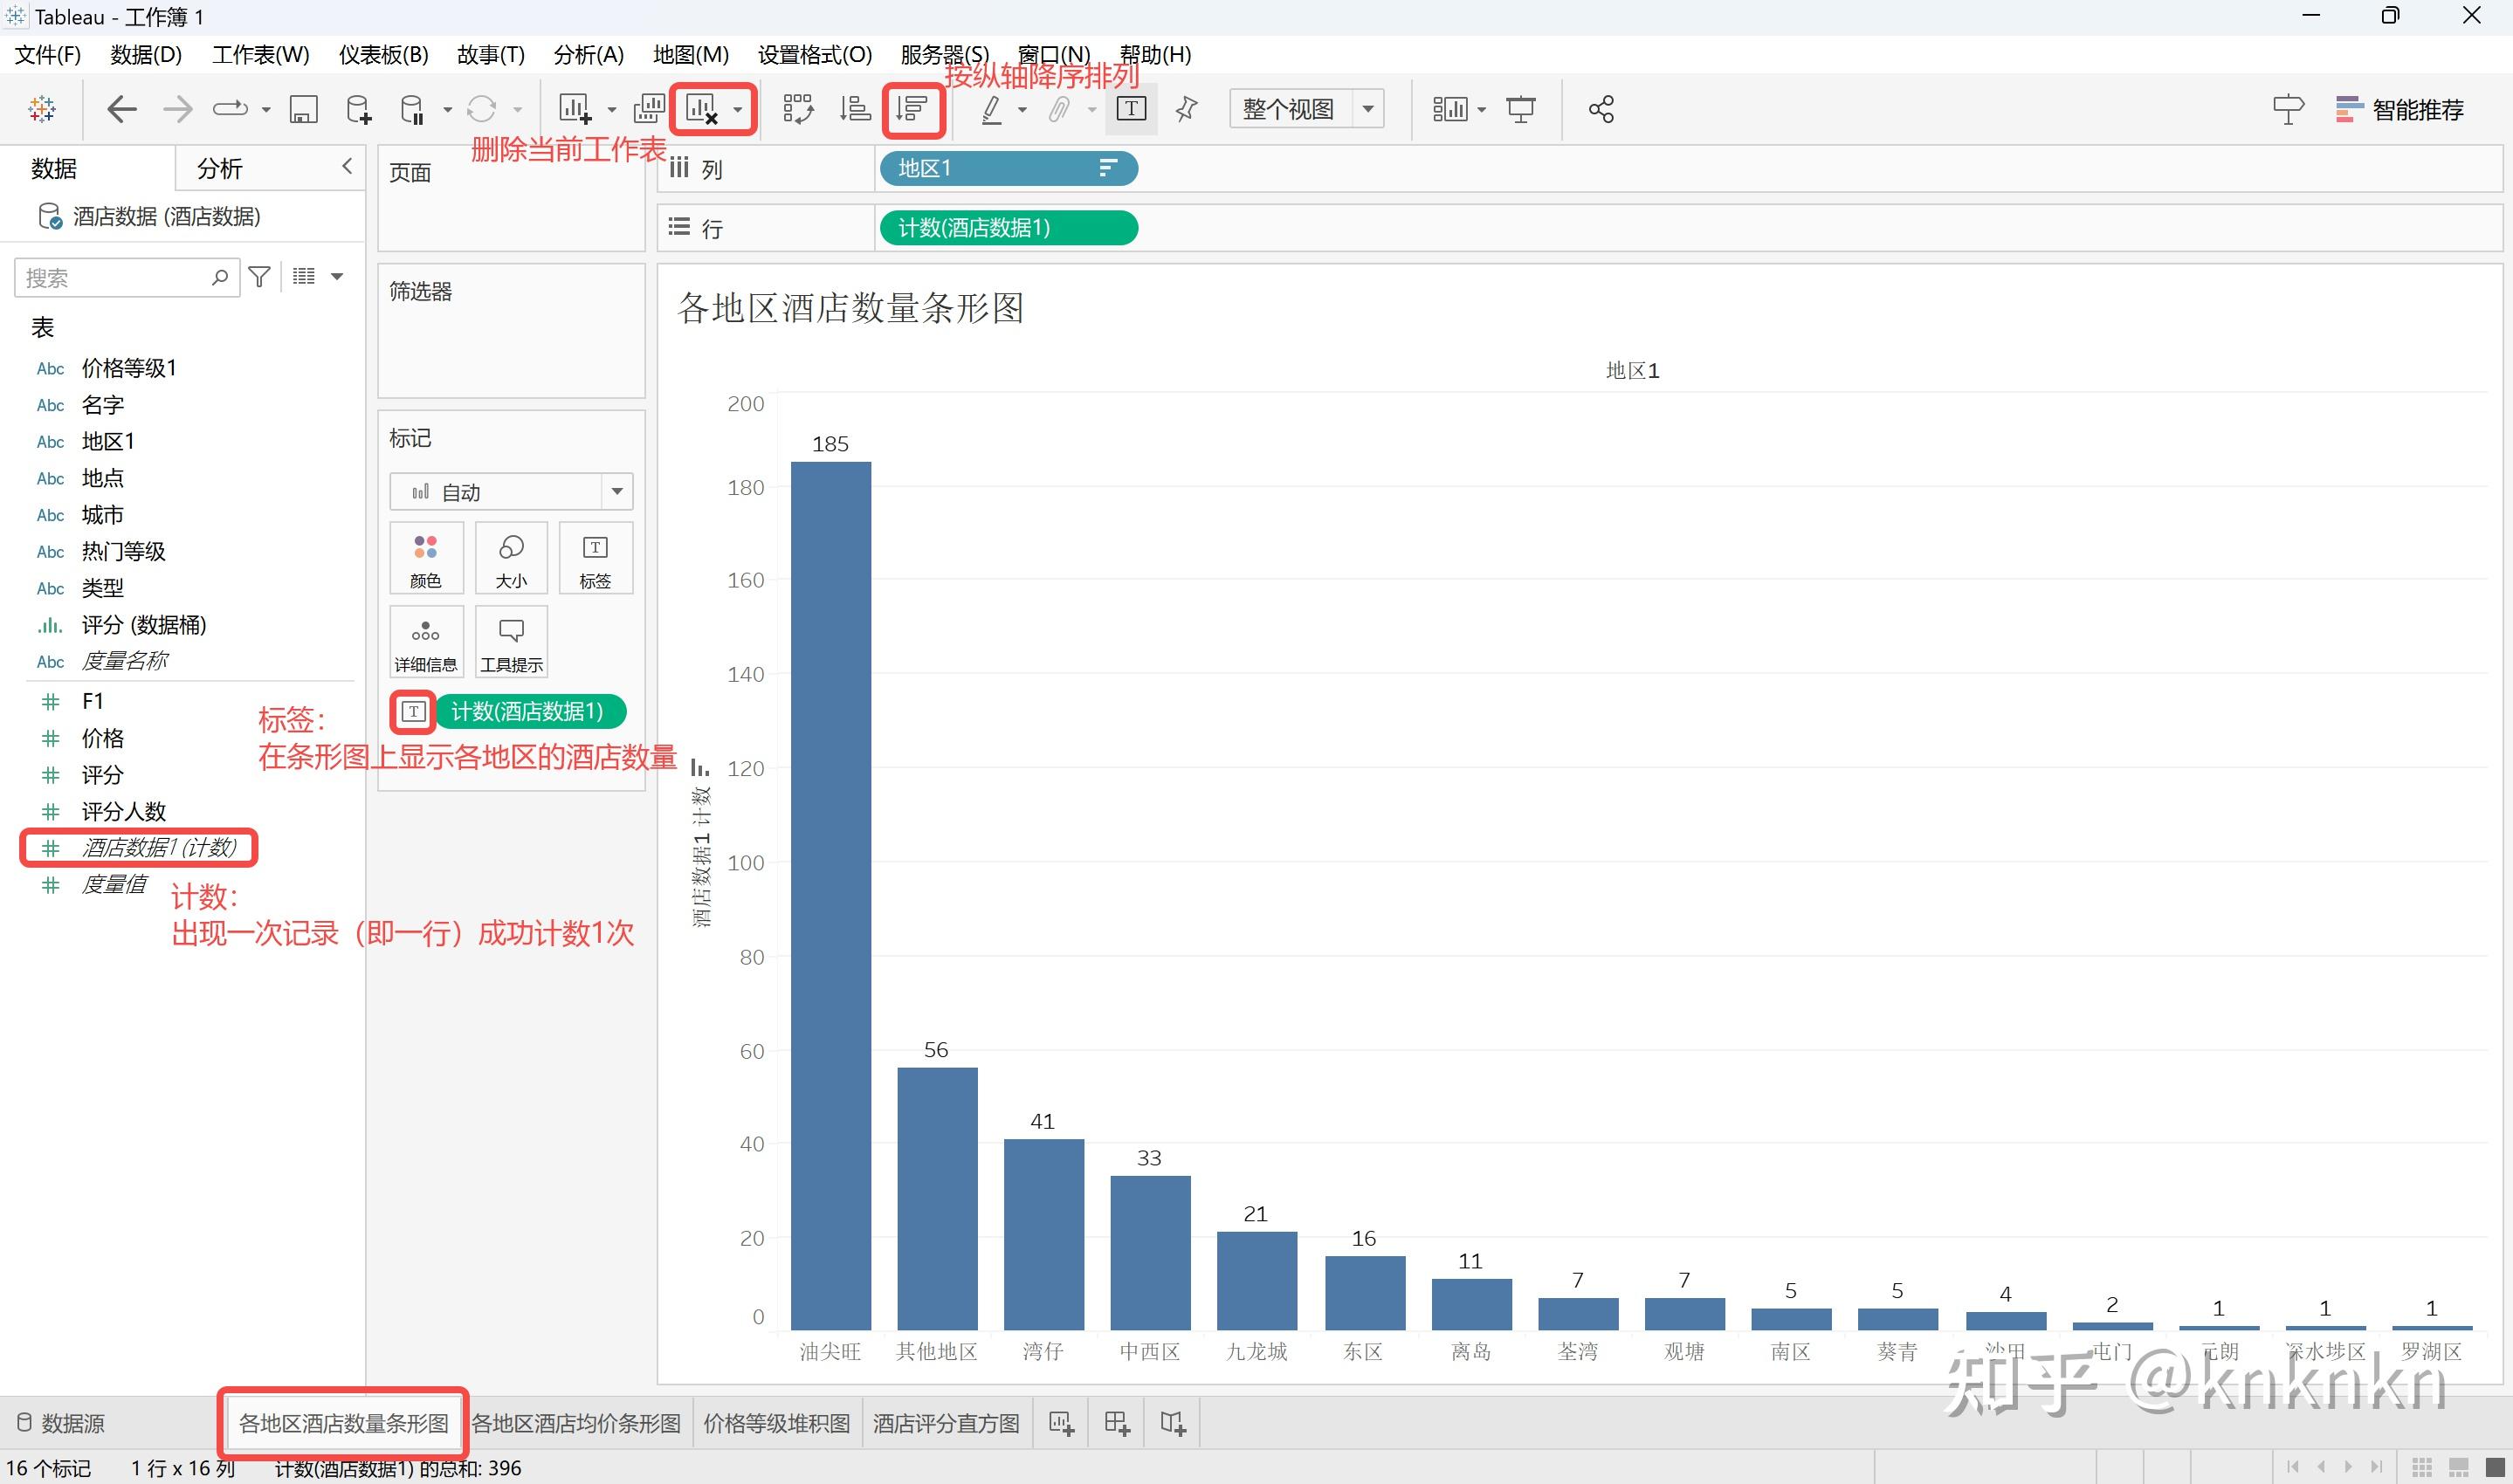This screenshot has height=1484, width=2513.
Task: Collapse the data pane with the chevron
Action: (x=347, y=167)
